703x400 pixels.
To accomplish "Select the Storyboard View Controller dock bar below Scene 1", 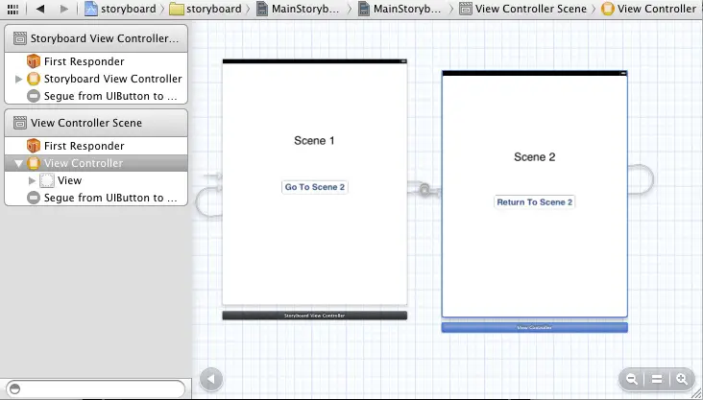I will coord(314,315).
